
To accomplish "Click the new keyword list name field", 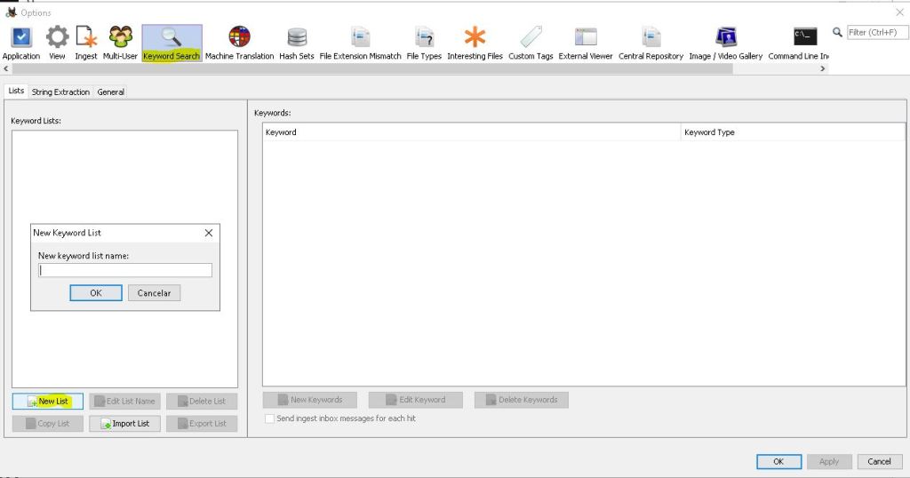I will coord(125,271).
